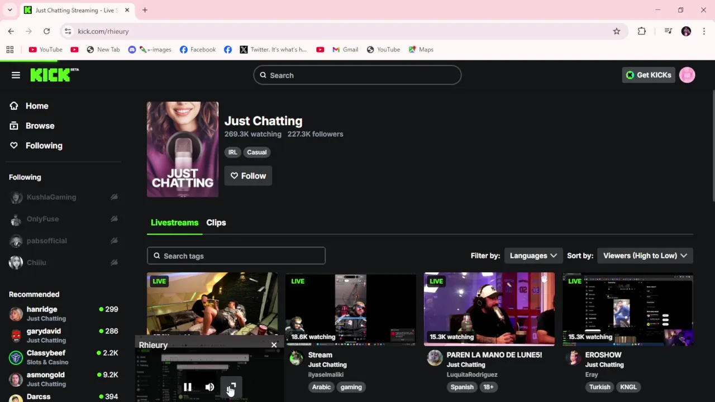Close the Just Chatting Streaming tab

point(127,10)
